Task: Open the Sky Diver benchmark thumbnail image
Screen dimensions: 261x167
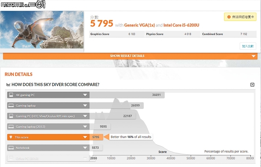Action: pyautogui.click(x=42, y=30)
